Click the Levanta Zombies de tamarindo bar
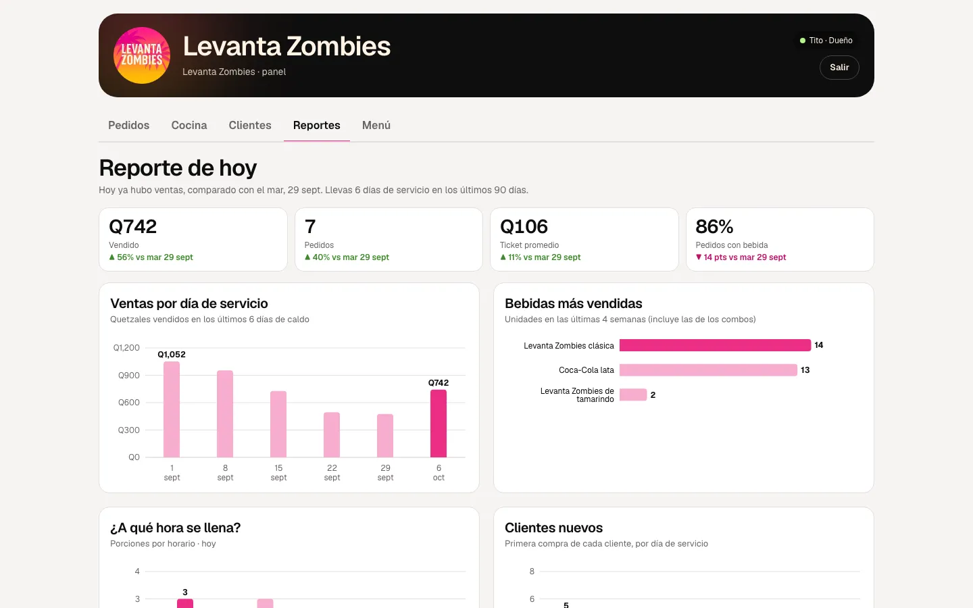The width and height of the screenshot is (973, 608). coord(633,395)
